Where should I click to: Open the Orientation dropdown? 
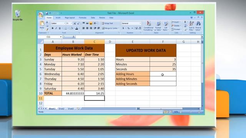click(x=95, y=23)
